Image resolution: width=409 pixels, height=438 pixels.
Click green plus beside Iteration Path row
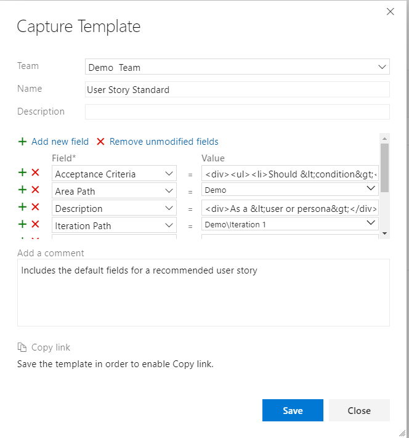click(23, 225)
